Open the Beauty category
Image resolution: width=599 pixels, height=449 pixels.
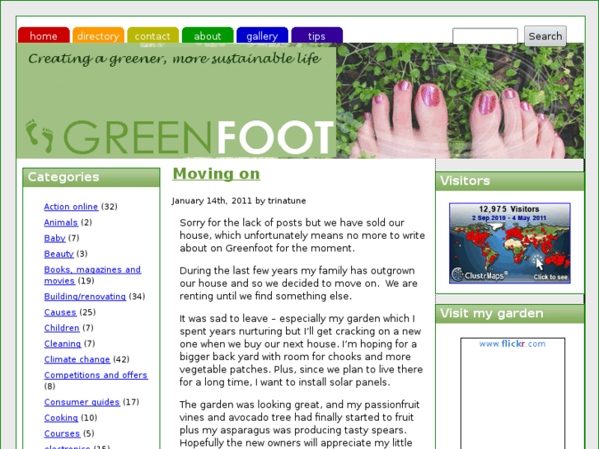[58, 254]
